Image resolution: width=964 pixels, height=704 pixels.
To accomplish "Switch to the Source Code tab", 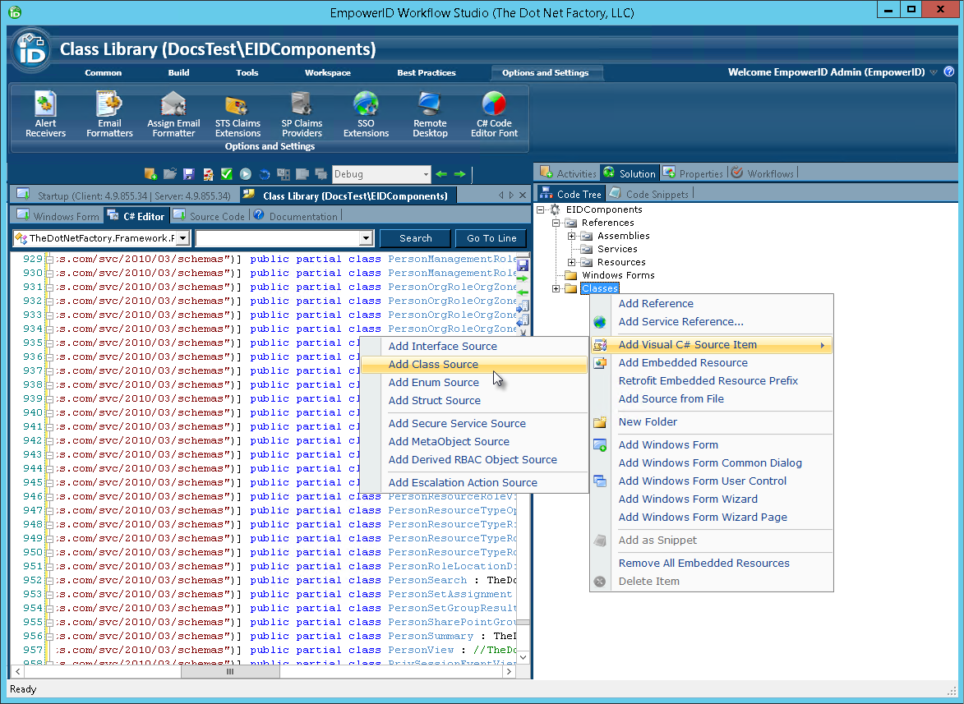I will coord(209,216).
